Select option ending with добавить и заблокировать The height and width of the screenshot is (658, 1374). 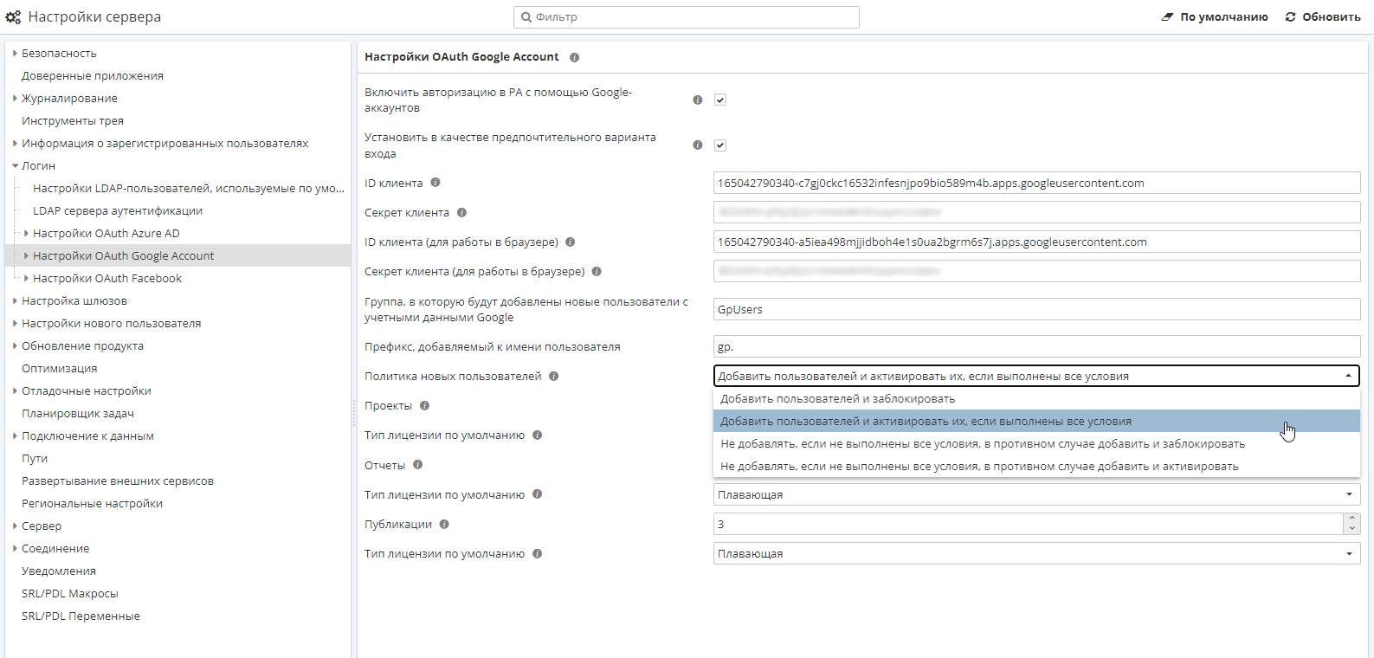coord(1036,444)
